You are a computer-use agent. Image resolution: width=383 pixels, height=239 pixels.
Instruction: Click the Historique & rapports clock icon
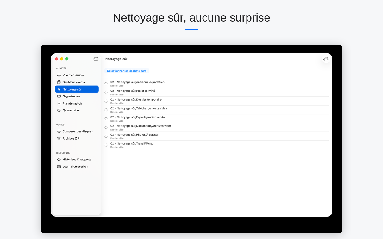point(59,160)
